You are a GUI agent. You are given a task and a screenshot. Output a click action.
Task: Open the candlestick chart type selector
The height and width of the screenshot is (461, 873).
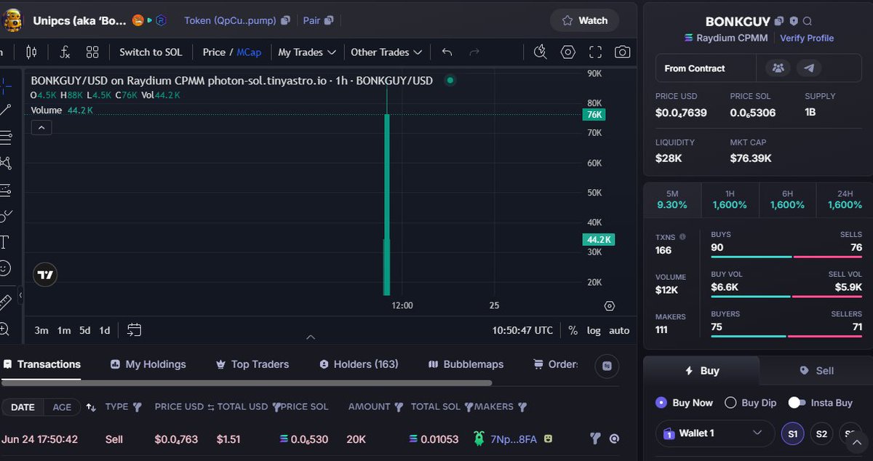[x=31, y=52]
